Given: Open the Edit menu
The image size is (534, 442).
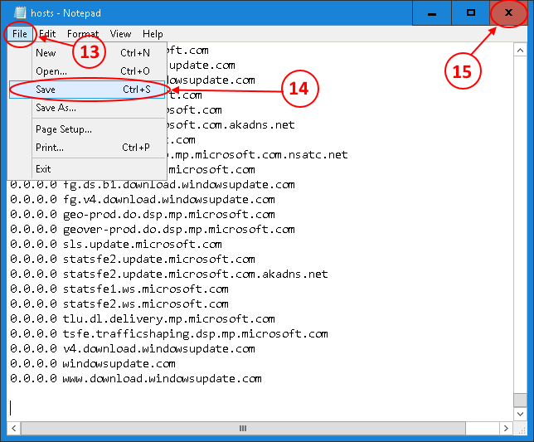Looking at the screenshot, I should 47,34.
